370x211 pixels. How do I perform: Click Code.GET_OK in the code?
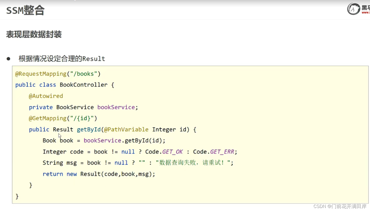coord(164,152)
